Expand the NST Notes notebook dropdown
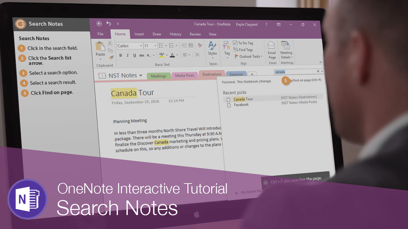The image size is (408, 229). tap(141, 75)
